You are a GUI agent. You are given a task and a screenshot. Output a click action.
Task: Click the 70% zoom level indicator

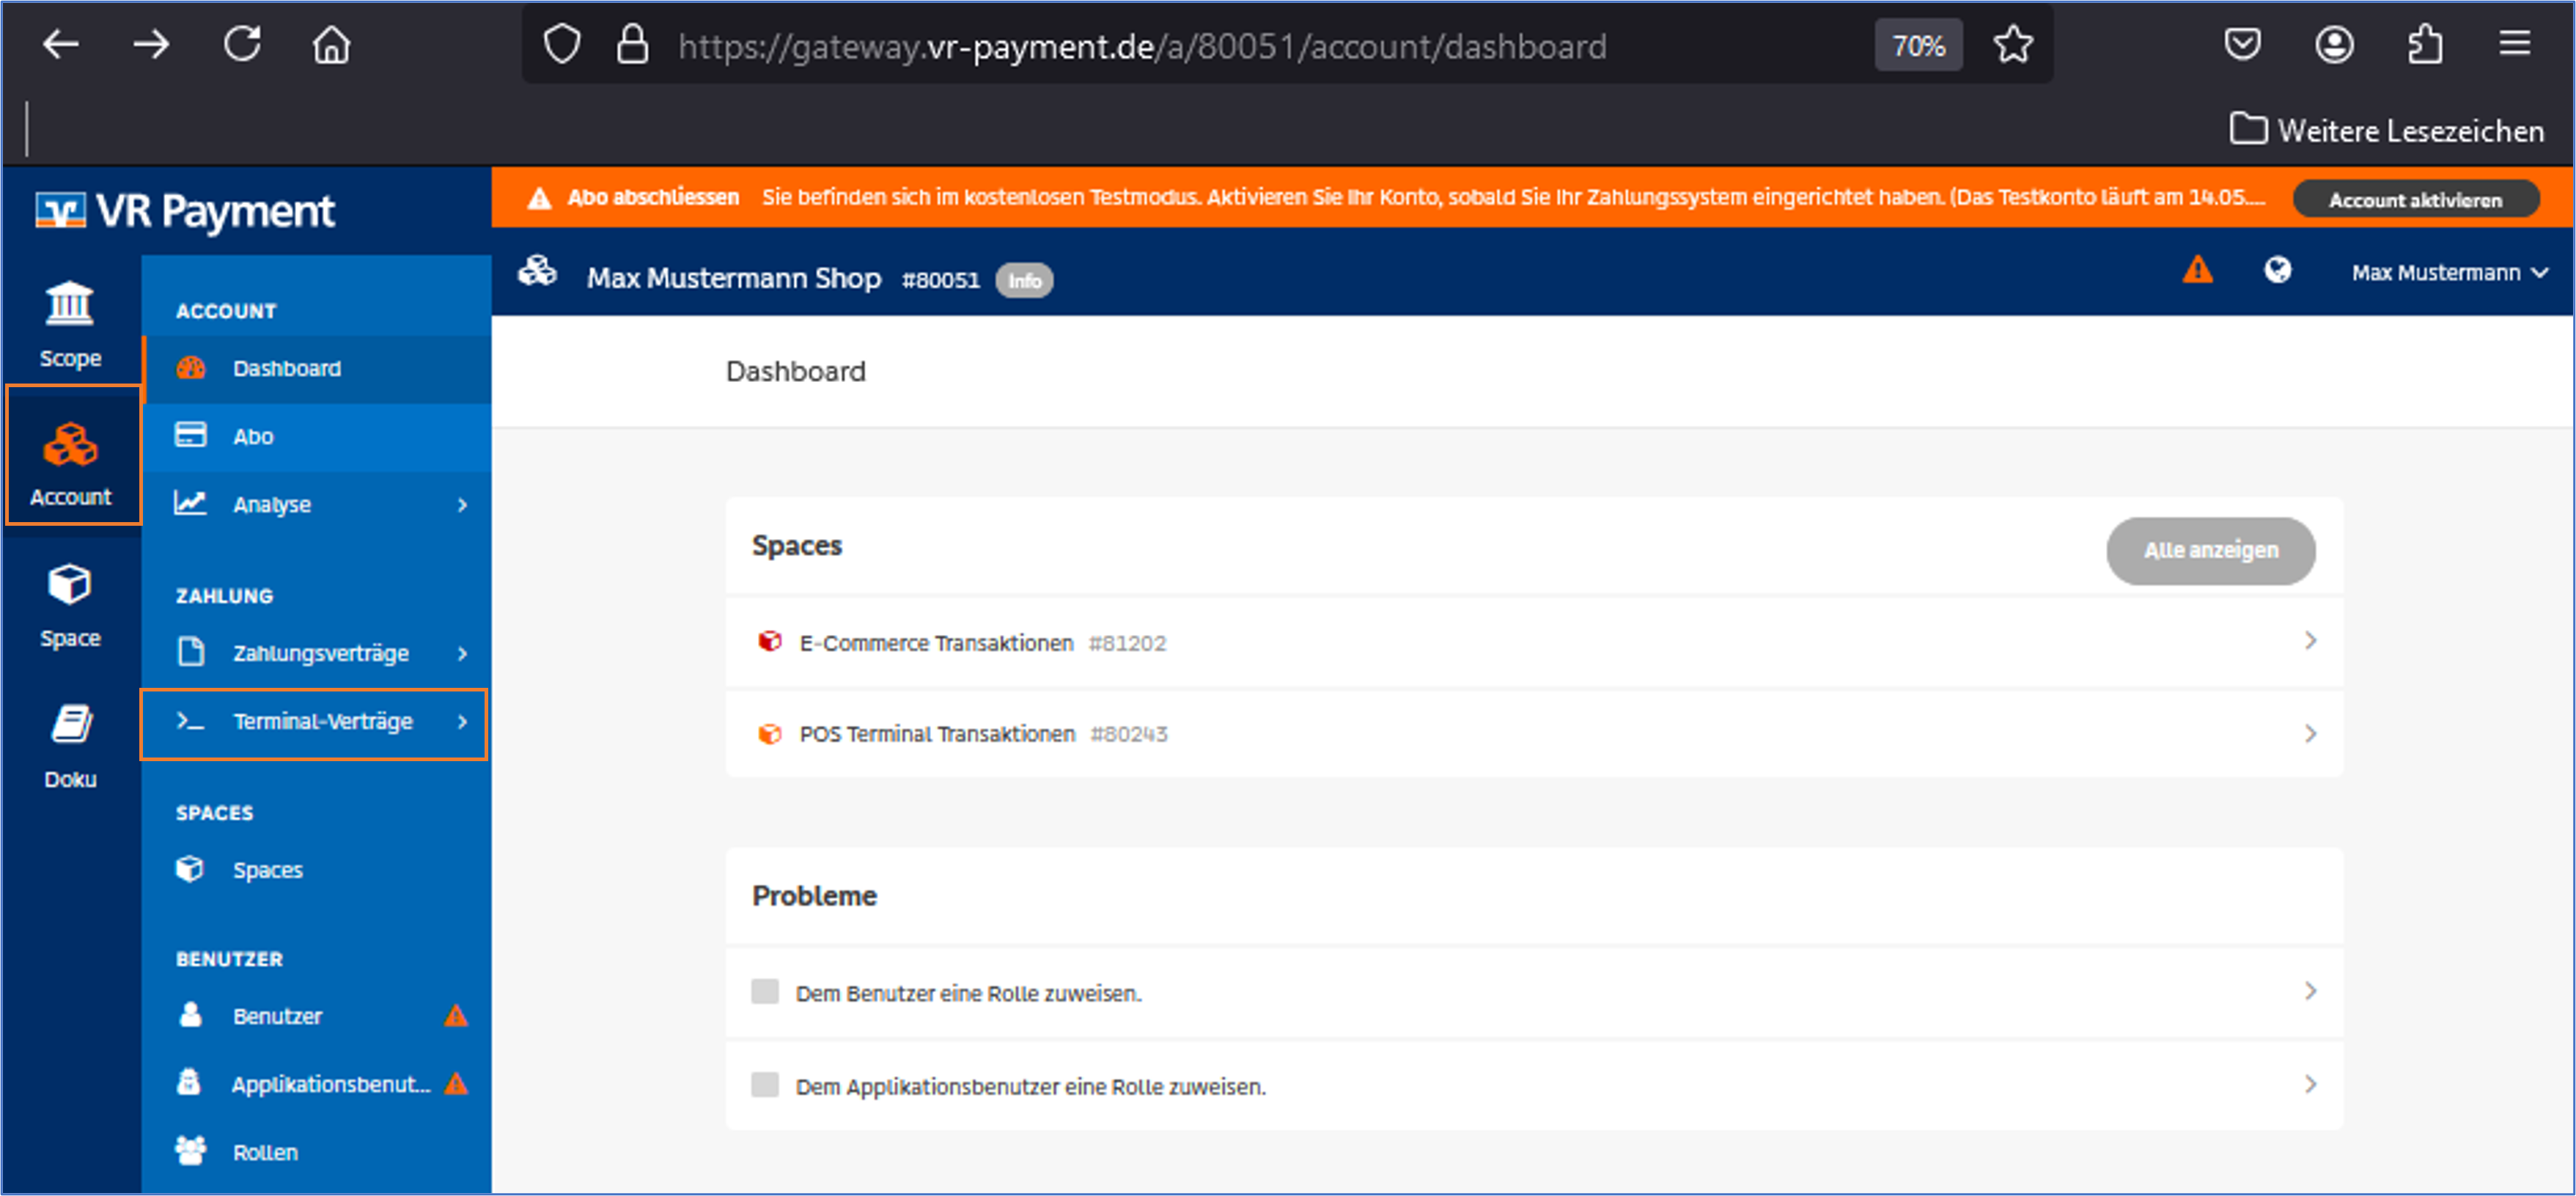click(1918, 46)
